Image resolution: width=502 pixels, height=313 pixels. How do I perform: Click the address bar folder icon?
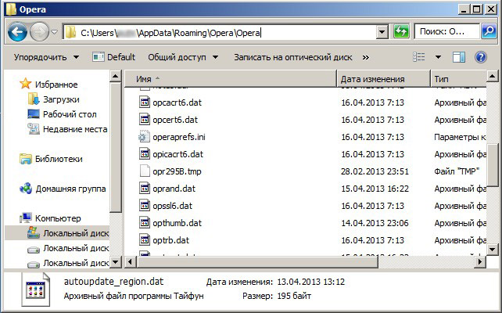click(70, 32)
